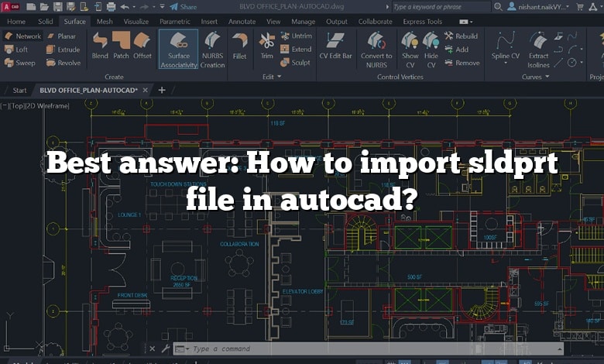Click Extract Isolines

click(x=538, y=50)
